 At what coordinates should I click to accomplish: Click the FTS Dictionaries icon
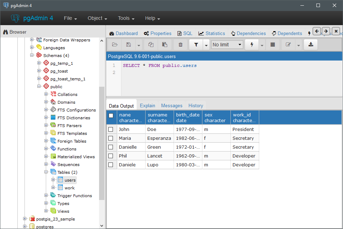[x=53, y=118]
